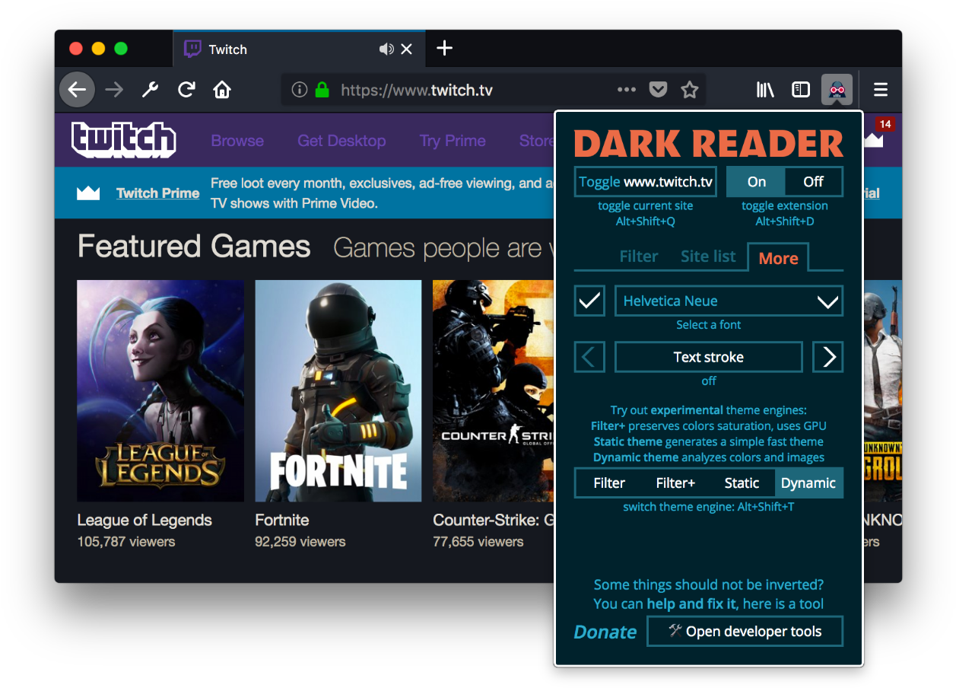
Task: Open the League of Legends game thumbnail
Action: 160,391
